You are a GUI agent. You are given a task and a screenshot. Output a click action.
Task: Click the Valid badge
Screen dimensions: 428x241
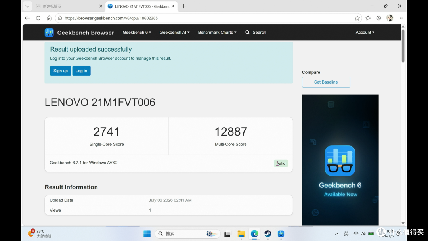pos(281,163)
